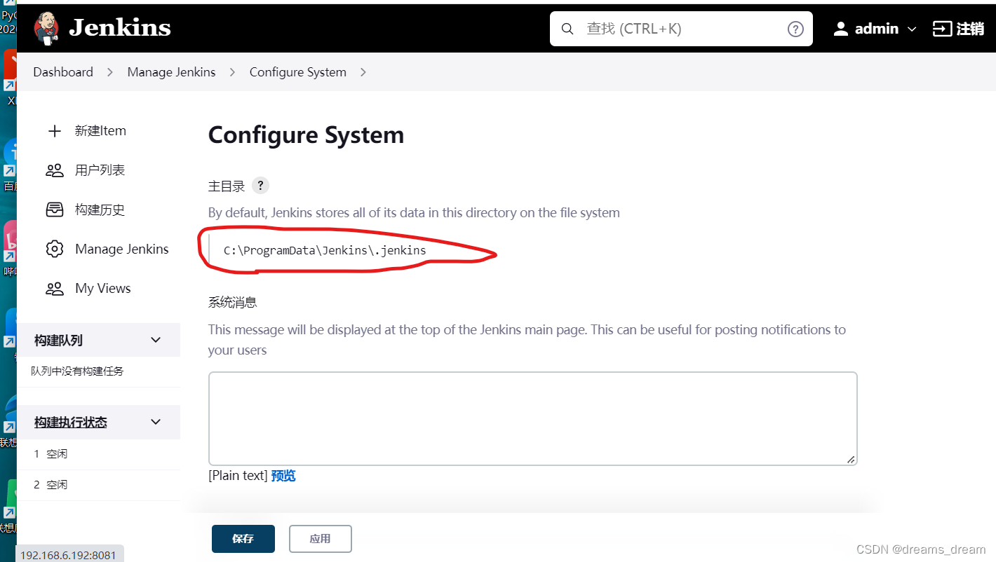Open the admin account dropdown

point(912,28)
